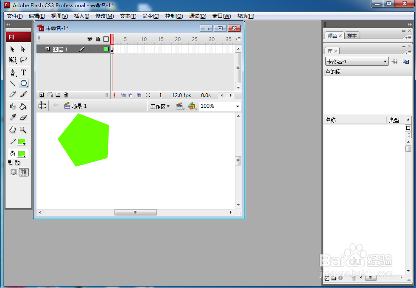The width and height of the screenshot is (416, 288).
Task: Select the Pen tool
Action: pyautogui.click(x=12, y=73)
